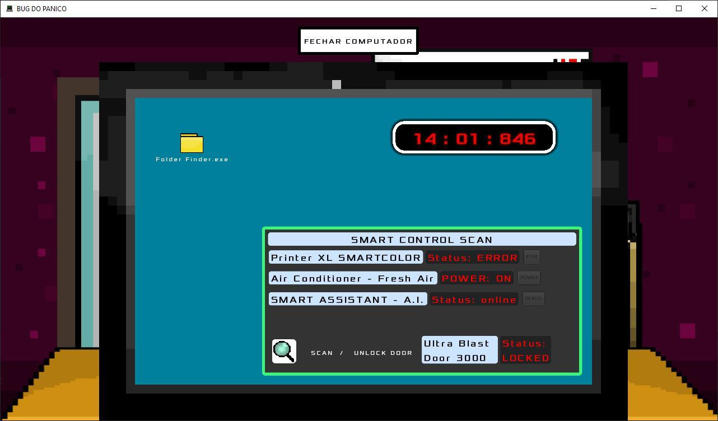Image resolution: width=718 pixels, height=421 pixels.
Task: Click the DEBUG button for Smart Assistant
Action: tap(533, 299)
